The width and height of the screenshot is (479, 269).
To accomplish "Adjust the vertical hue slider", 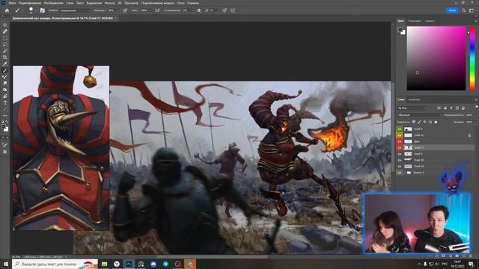I will coord(472,58).
